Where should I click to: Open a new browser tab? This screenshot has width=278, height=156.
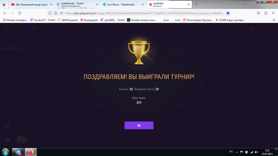[x=196, y=5]
